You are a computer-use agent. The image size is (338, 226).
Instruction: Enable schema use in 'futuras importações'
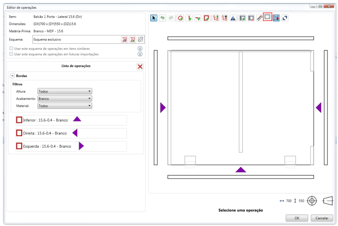(x=11, y=54)
